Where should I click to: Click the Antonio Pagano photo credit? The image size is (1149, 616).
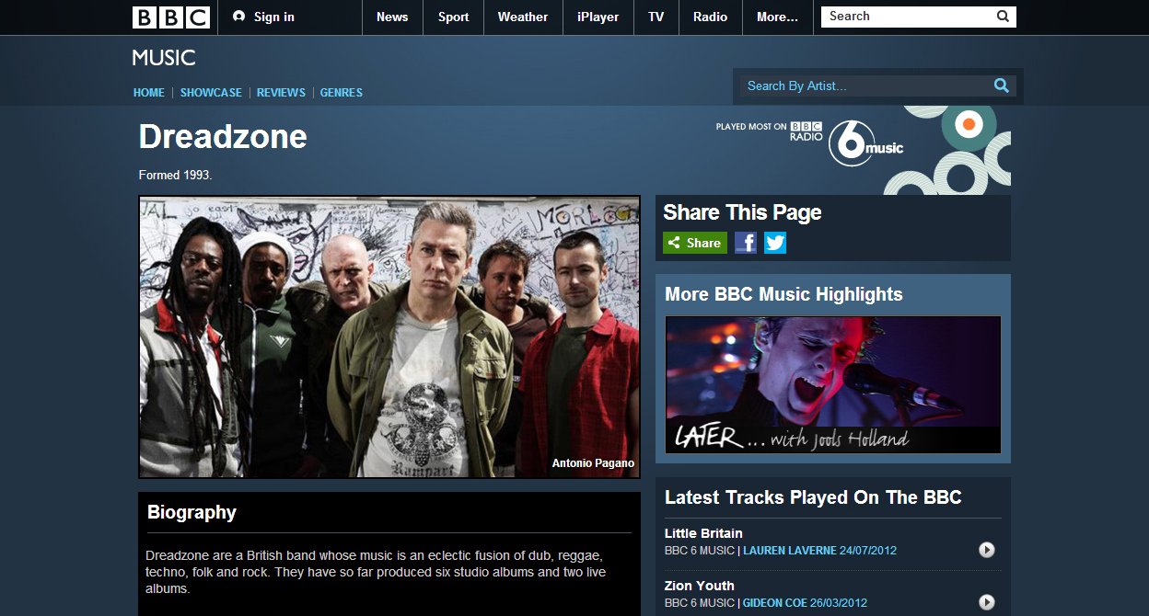coord(593,463)
